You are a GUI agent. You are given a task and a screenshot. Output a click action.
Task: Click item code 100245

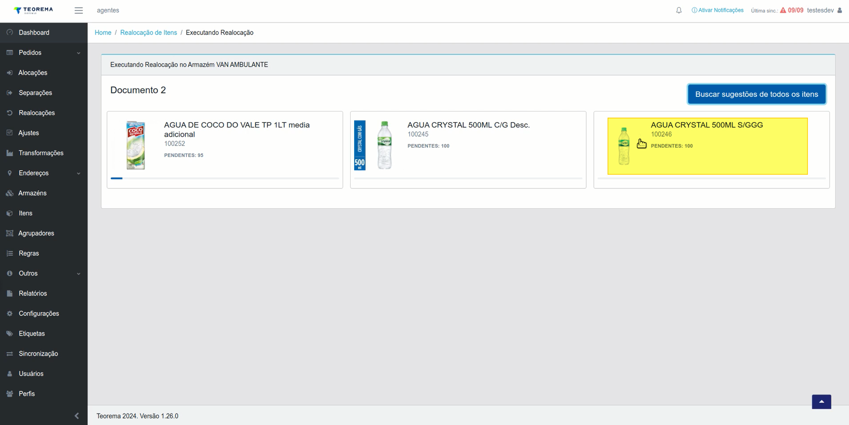tap(418, 134)
